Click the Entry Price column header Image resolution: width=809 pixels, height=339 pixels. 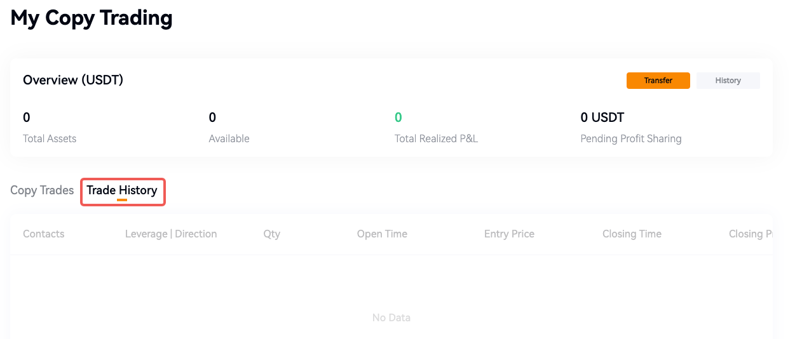coord(509,234)
